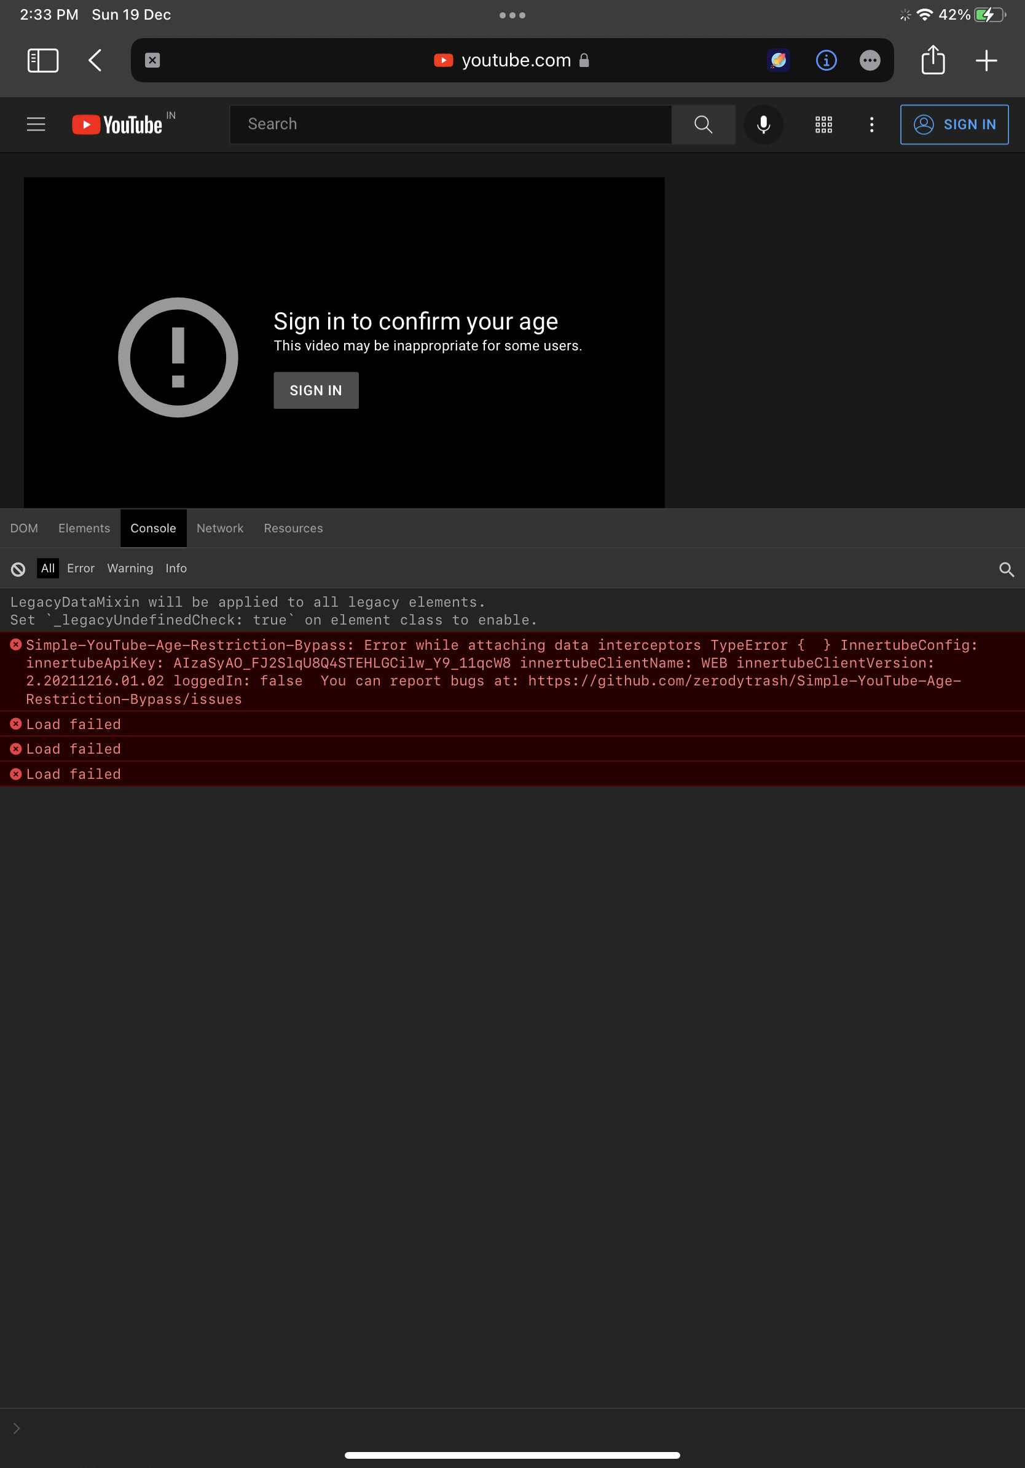1025x1468 pixels.
Task: Click SIGN IN on the age-restricted video
Action: pos(316,390)
